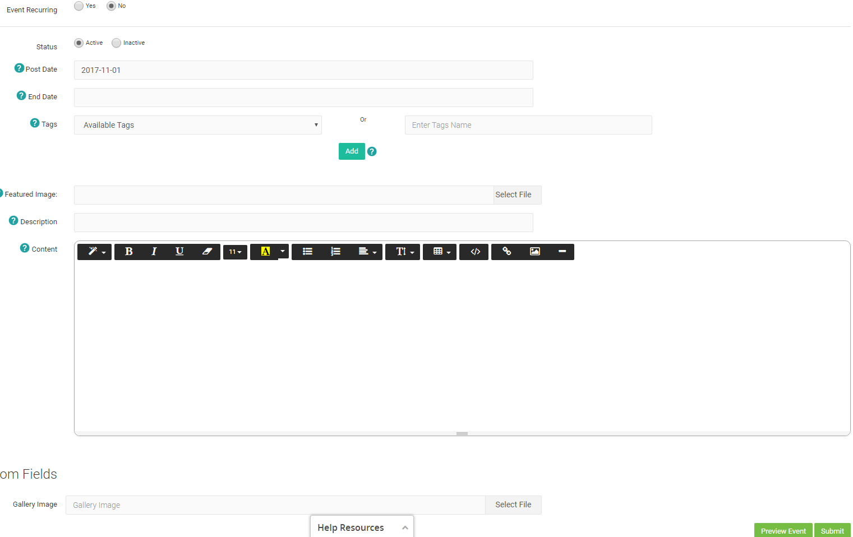
Task: Select Yes for Event Recurring
Action: tap(79, 6)
